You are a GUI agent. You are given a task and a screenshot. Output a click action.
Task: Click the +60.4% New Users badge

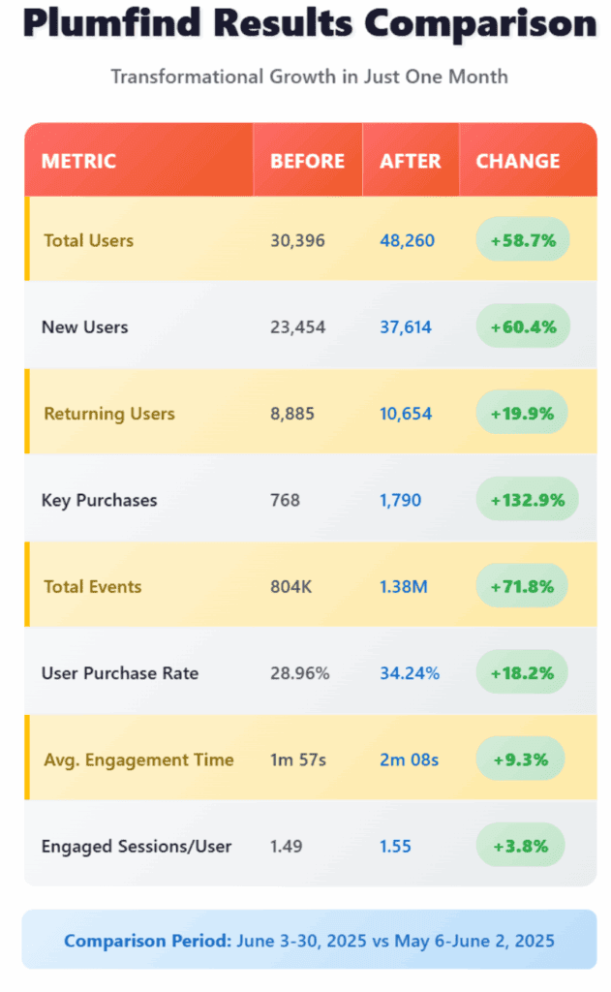click(x=523, y=326)
